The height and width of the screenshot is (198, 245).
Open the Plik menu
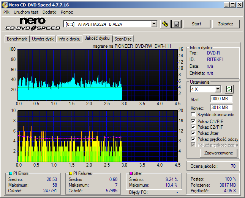[x=6, y=12]
